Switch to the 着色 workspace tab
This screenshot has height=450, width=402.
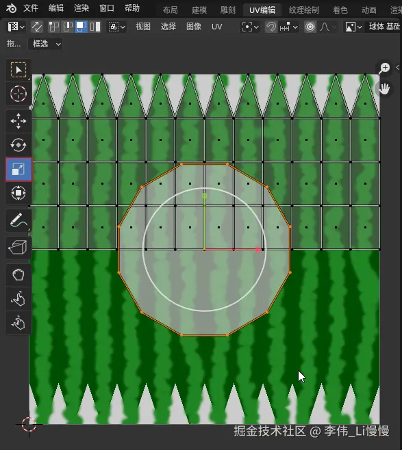340,10
